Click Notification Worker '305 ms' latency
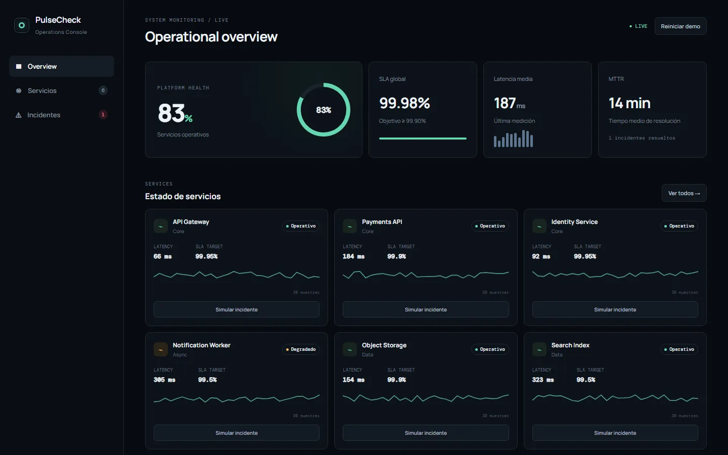Image resolution: width=728 pixels, height=455 pixels. (164, 380)
